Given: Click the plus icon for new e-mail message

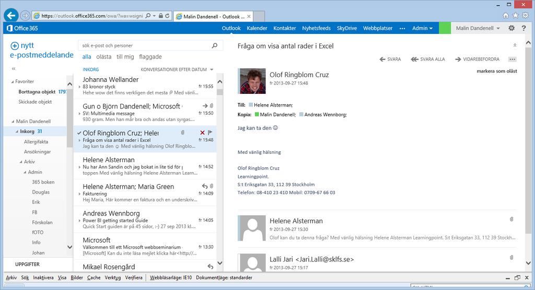Looking at the screenshot, I should click(15, 46).
